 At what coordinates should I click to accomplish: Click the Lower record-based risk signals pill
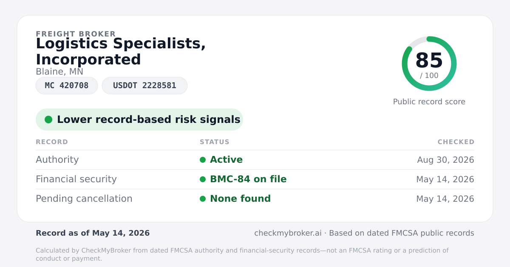139,120
